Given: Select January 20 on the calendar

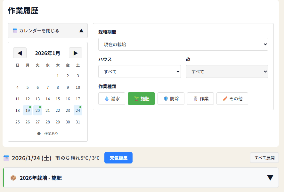Looking at the screenshot, I should 37,110.
